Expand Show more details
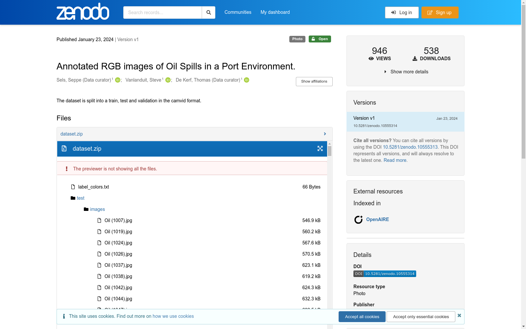 coord(406,72)
